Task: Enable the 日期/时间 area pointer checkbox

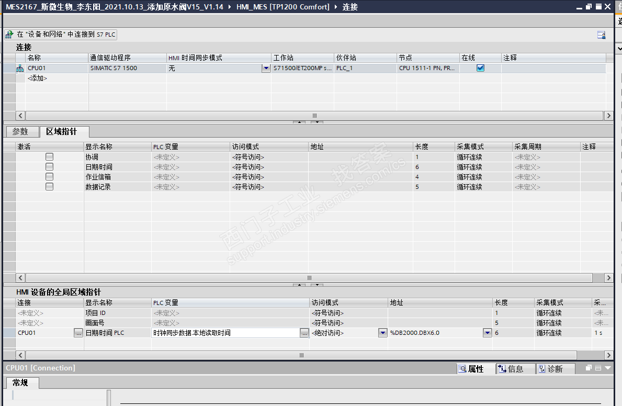Action: [x=49, y=167]
